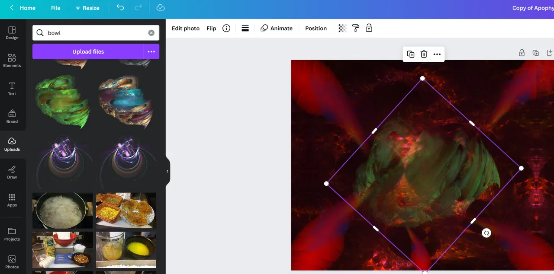Click the Copy of Apophy title
The height and width of the screenshot is (274, 554).
point(533,8)
